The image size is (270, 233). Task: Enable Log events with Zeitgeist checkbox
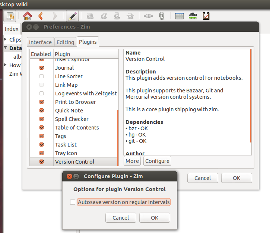coord(41,93)
